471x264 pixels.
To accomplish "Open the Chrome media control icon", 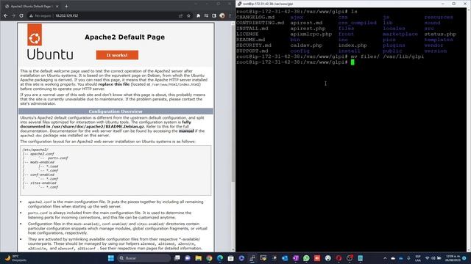I will click(x=206, y=15).
